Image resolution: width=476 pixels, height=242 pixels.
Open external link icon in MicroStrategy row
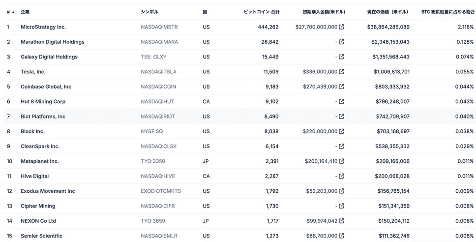click(x=342, y=27)
